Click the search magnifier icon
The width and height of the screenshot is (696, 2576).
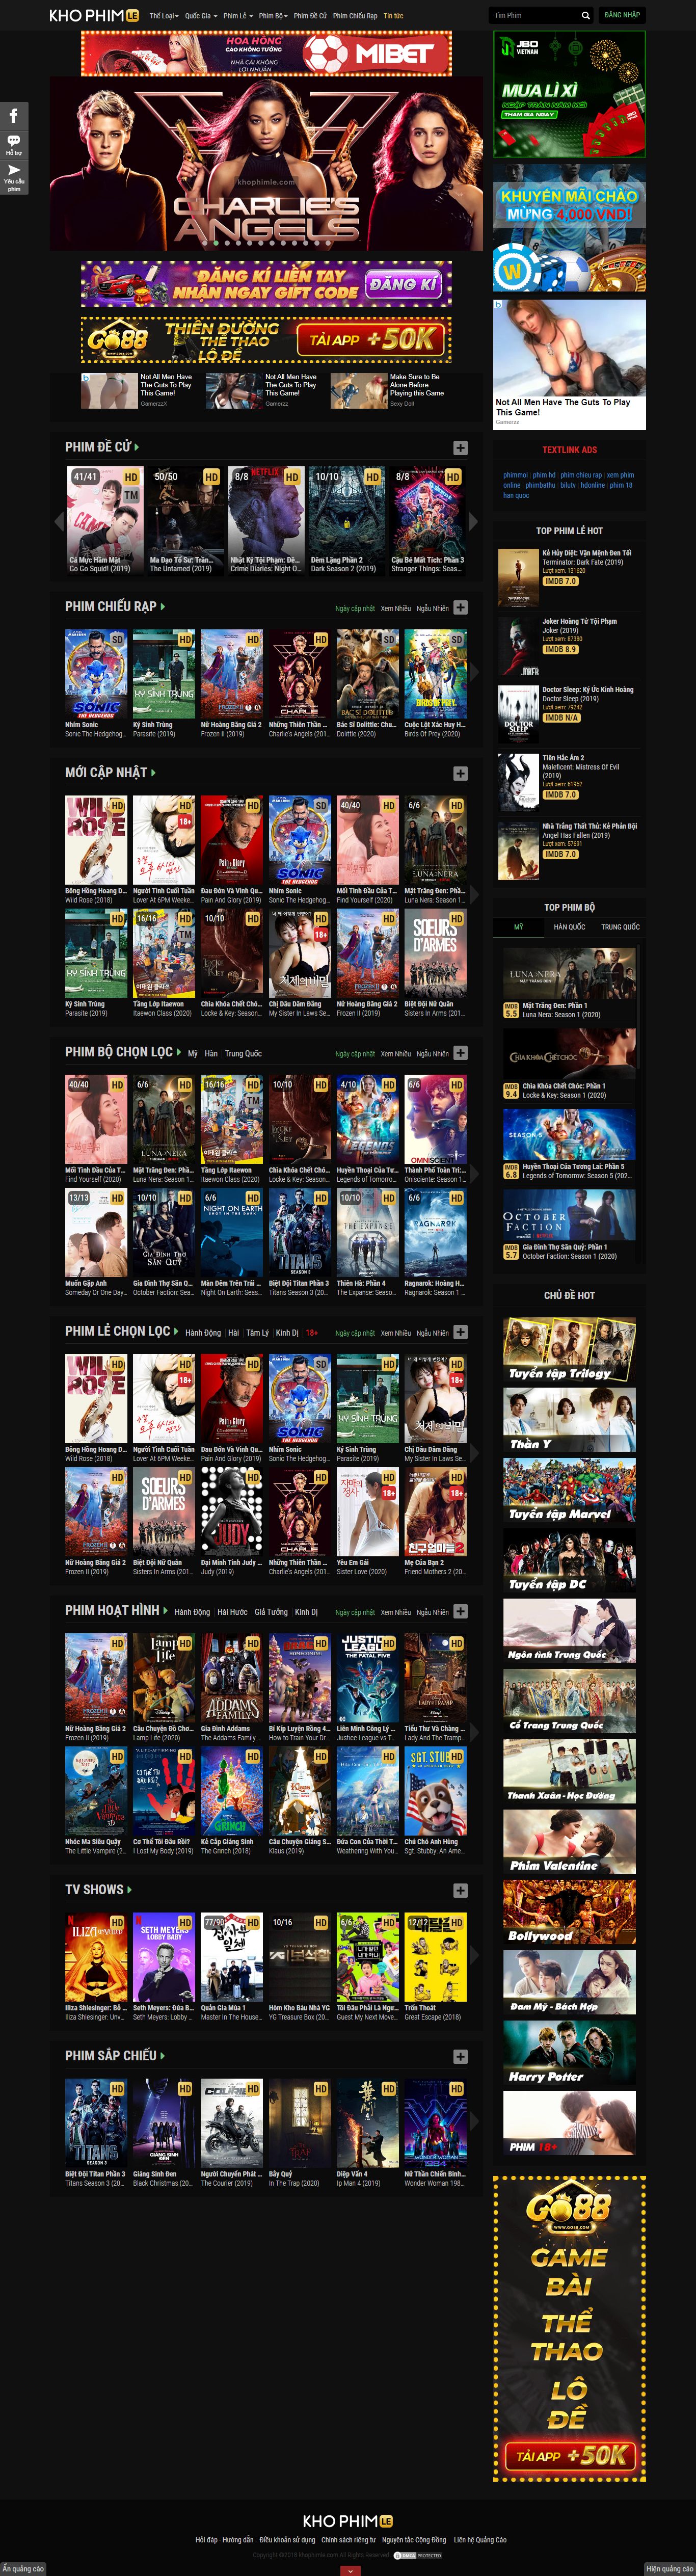coord(585,16)
